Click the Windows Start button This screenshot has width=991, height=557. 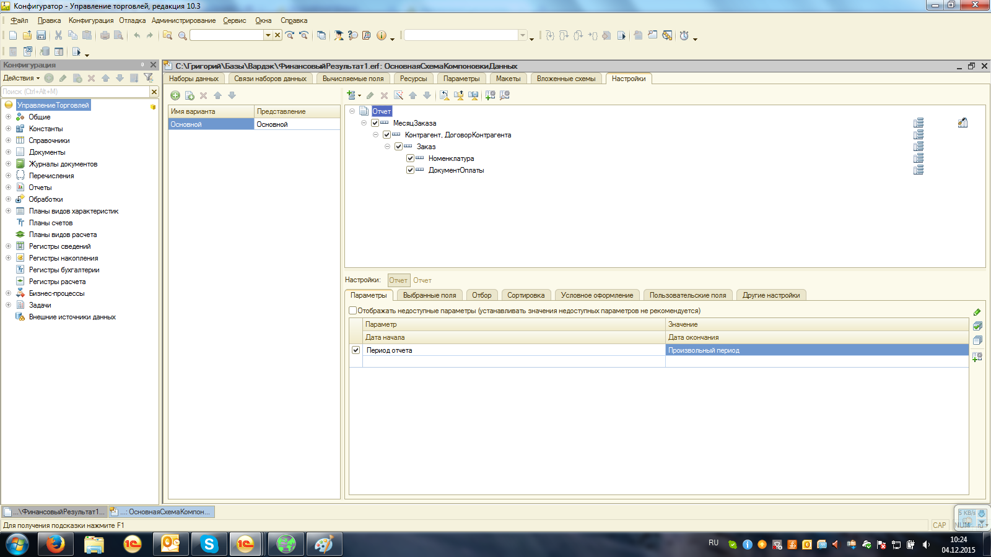pyautogui.click(x=17, y=545)
